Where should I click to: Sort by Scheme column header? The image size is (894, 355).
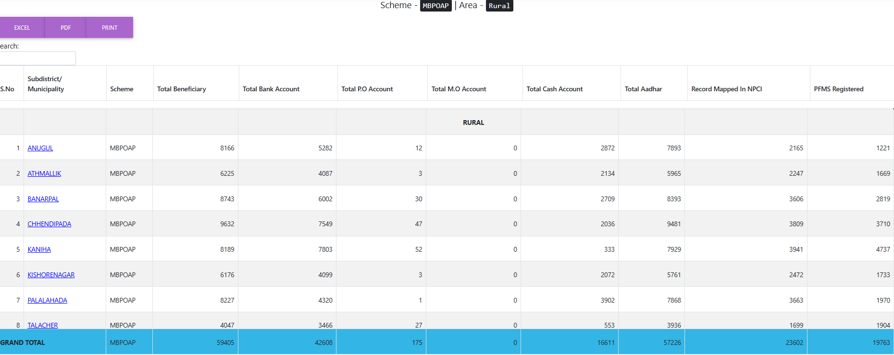[x=130, y=84]
